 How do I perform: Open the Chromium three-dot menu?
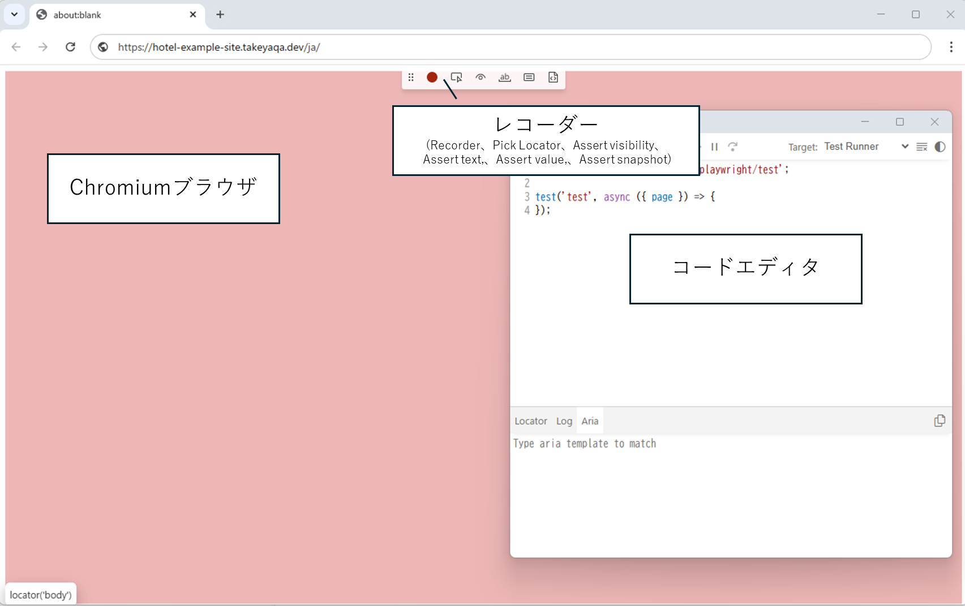[951, 47]
